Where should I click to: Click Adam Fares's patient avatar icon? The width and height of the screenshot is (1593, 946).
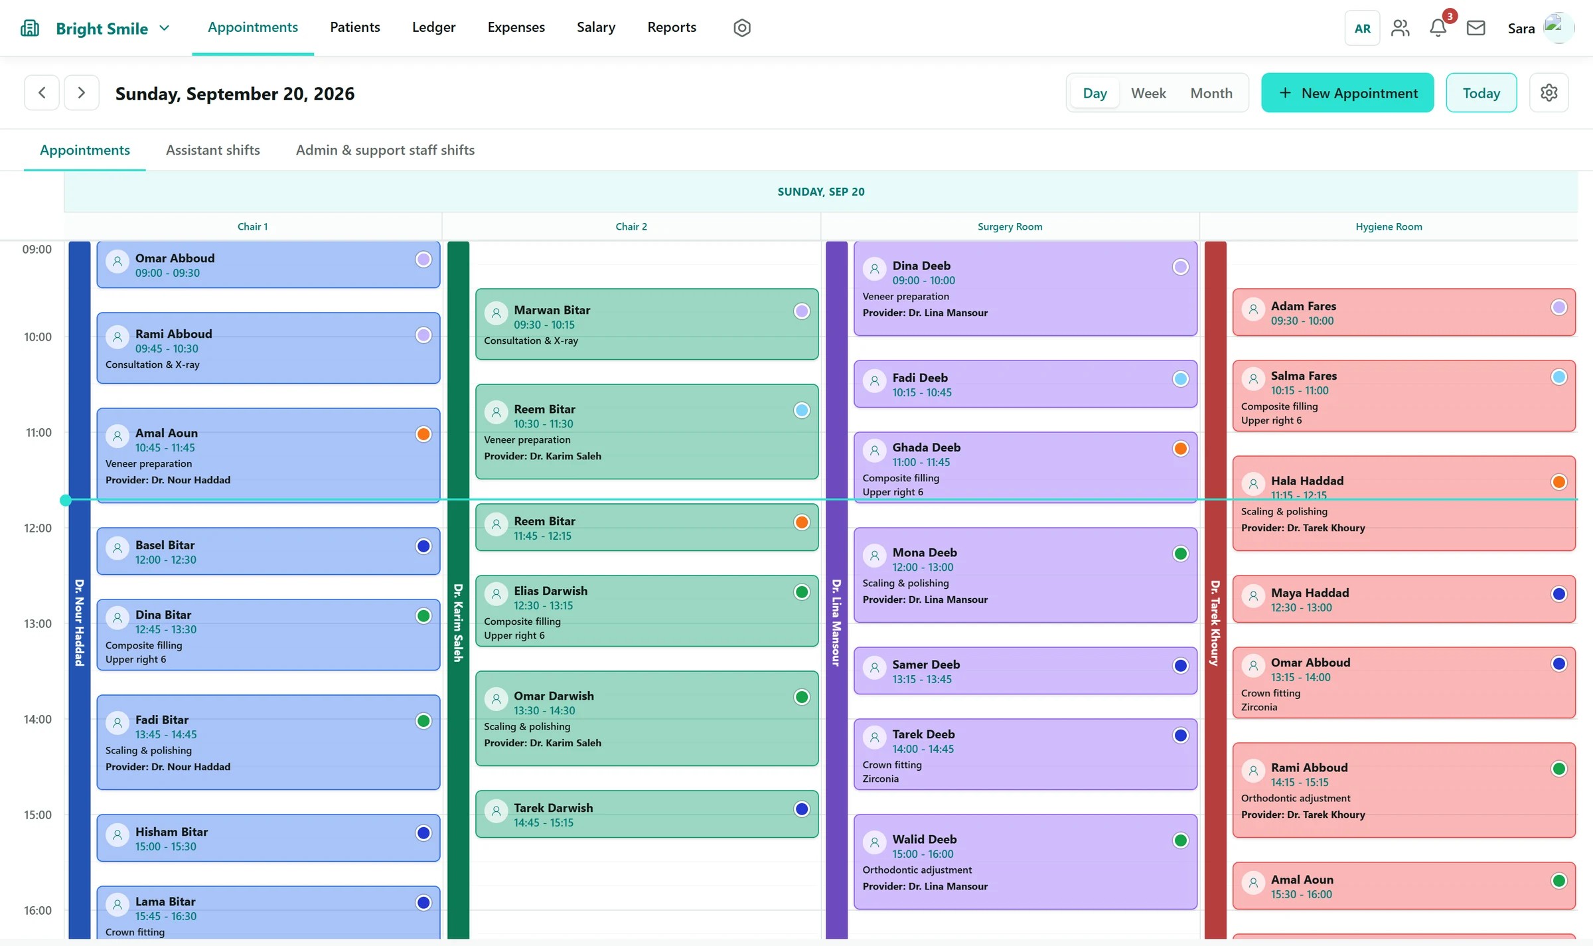click(1253, 309)
